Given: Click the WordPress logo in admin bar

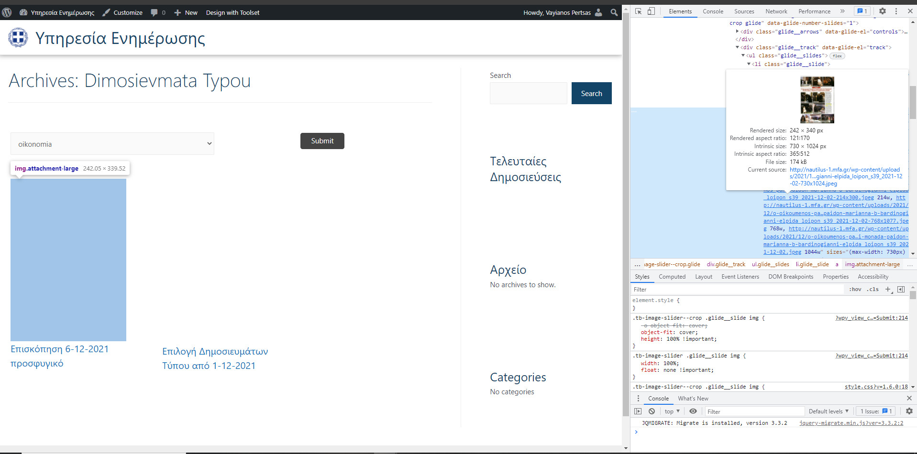Looking at the screenshot, I should click(7, 12).
